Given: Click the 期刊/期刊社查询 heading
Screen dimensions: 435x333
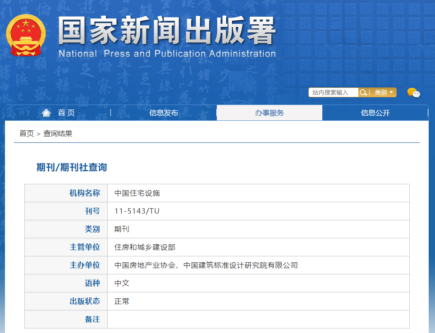Looking at the screenshot, I should point(72,168).
